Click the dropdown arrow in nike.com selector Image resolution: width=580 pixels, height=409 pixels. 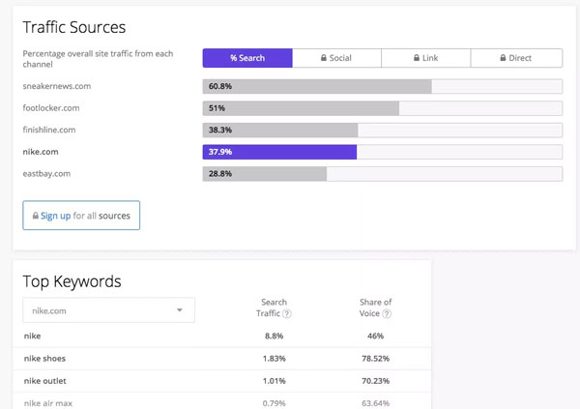180,310
